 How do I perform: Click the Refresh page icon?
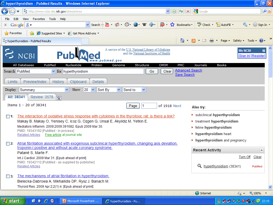tap(181, 11)
